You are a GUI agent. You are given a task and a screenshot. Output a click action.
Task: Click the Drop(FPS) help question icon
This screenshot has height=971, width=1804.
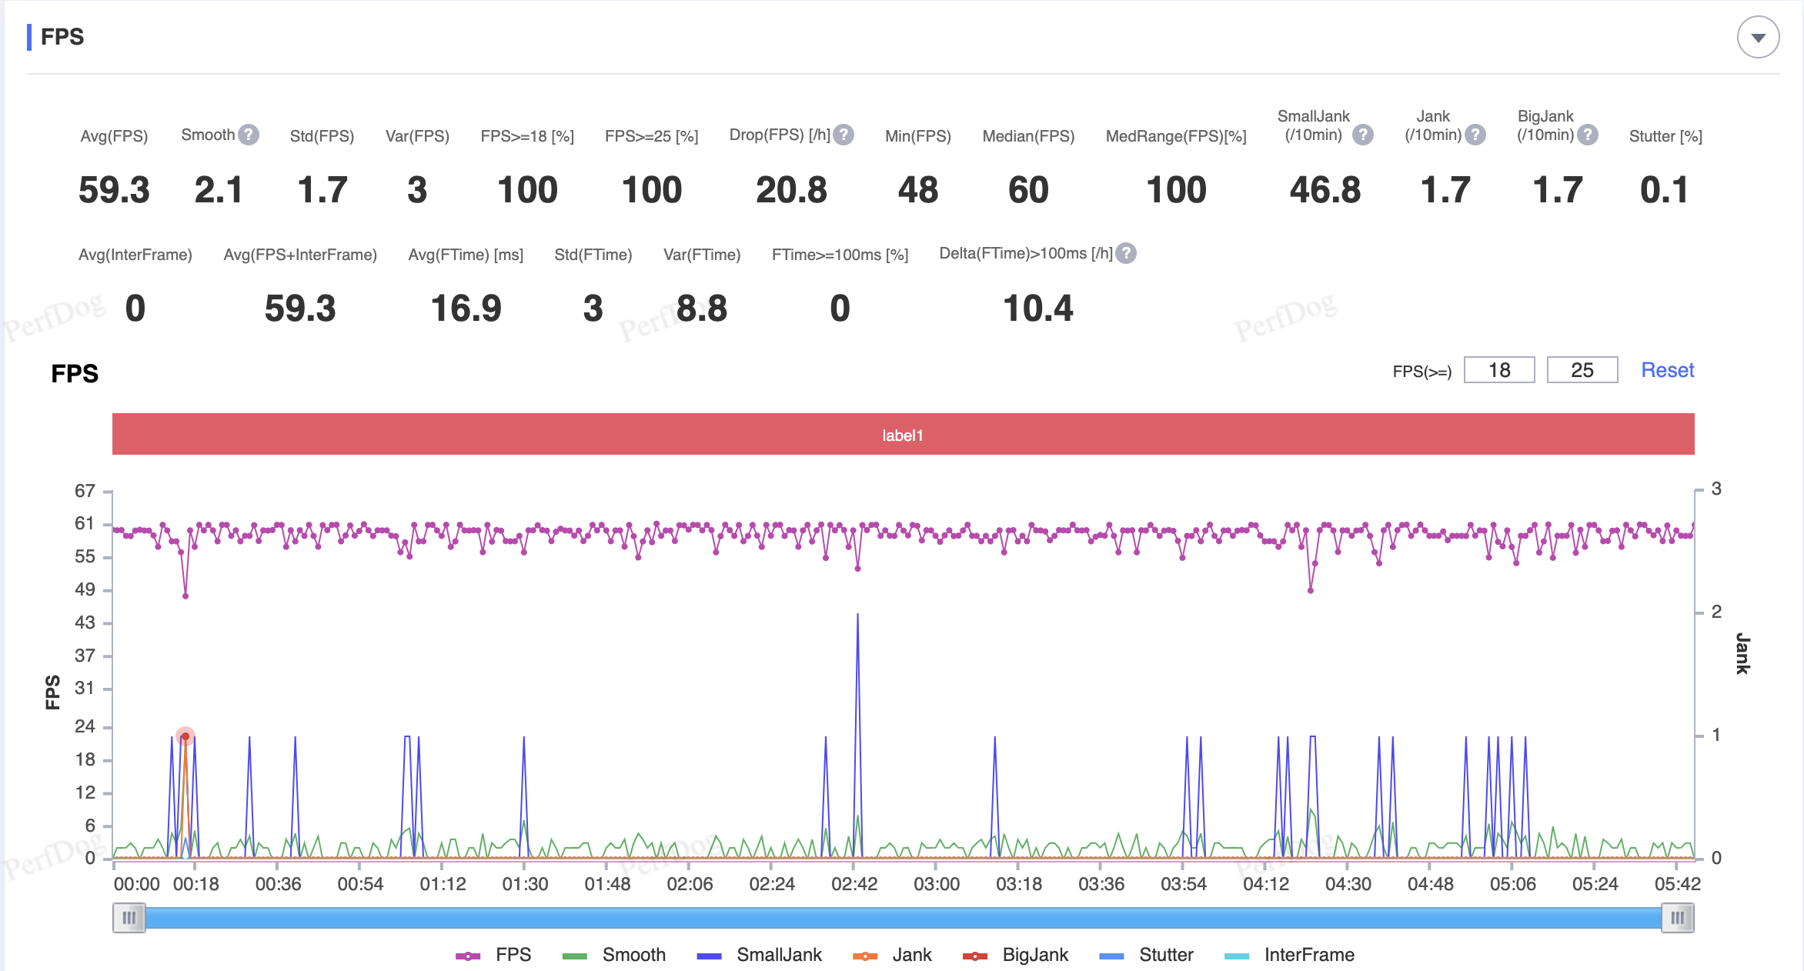click(844, 135)
